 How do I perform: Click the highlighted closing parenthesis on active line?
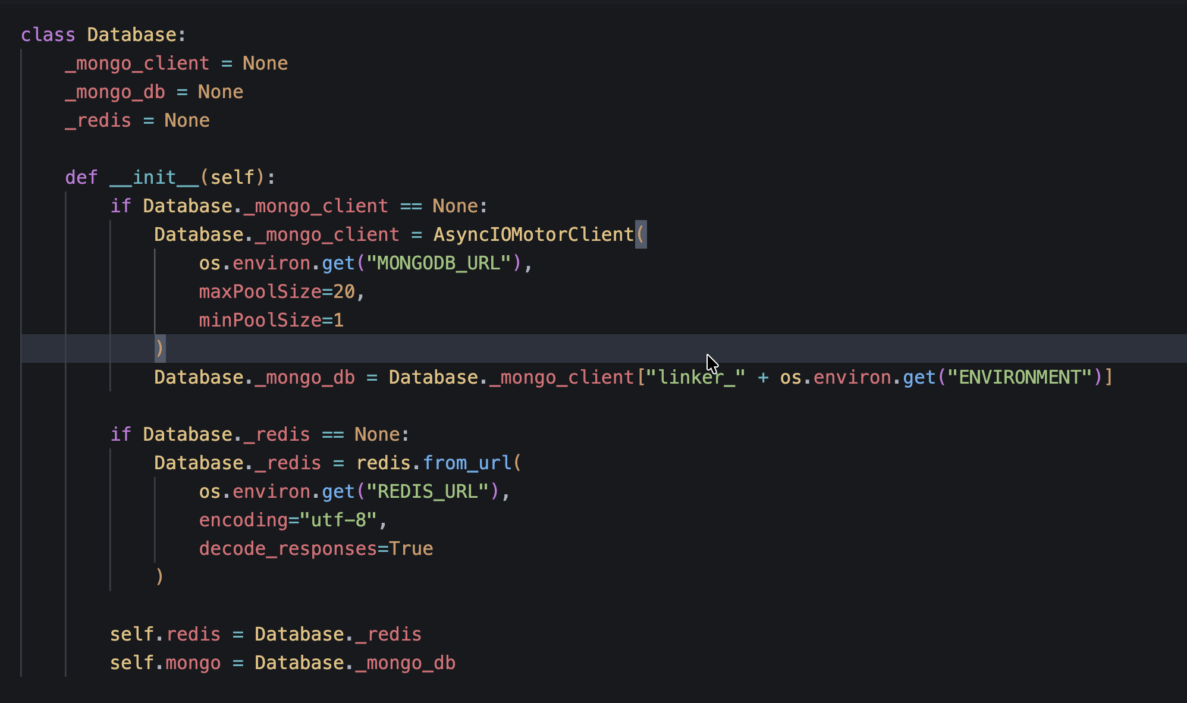click(159, 349)
